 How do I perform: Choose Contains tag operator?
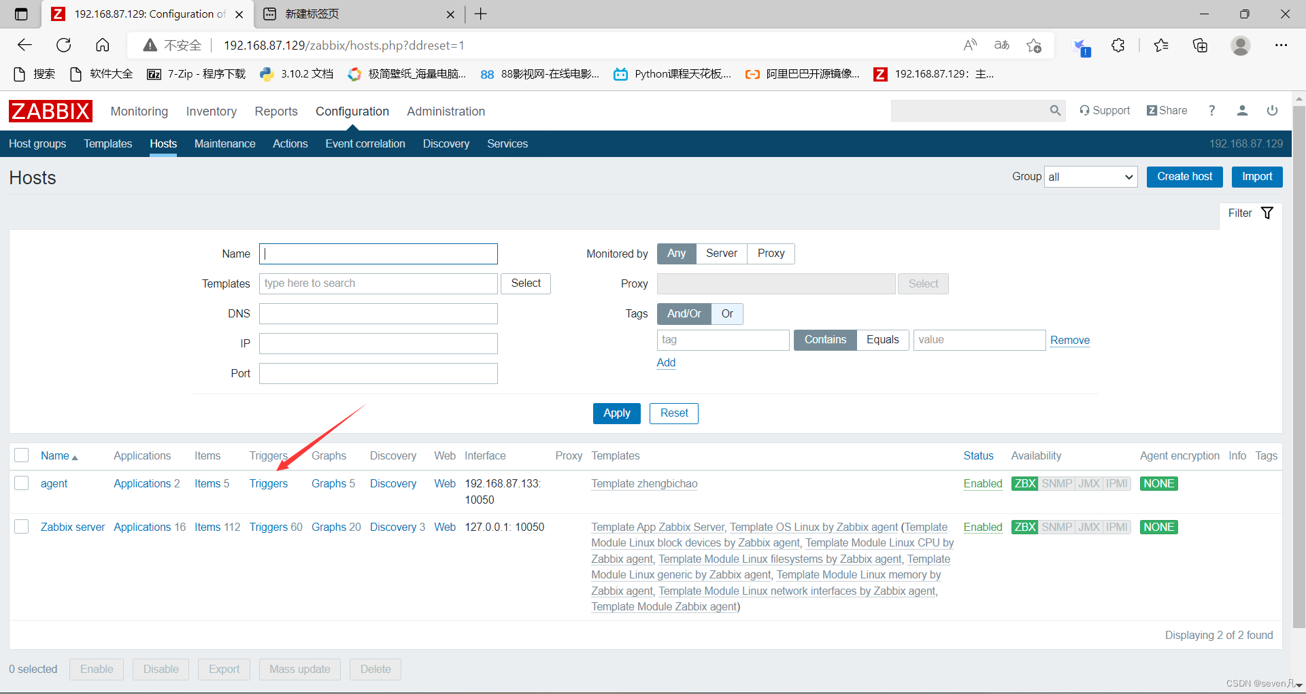click(x=825, y=340)
